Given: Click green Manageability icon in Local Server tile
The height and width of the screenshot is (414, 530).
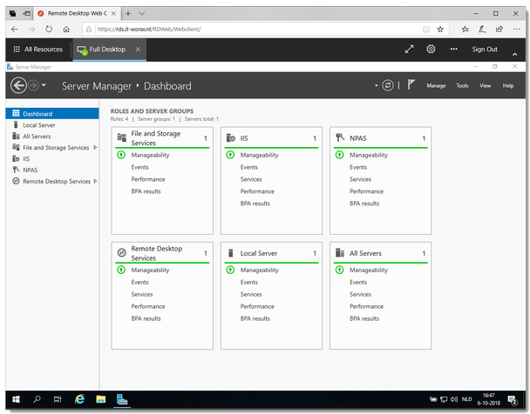Looking at the screenshot, I should click(x=230, y=270).
